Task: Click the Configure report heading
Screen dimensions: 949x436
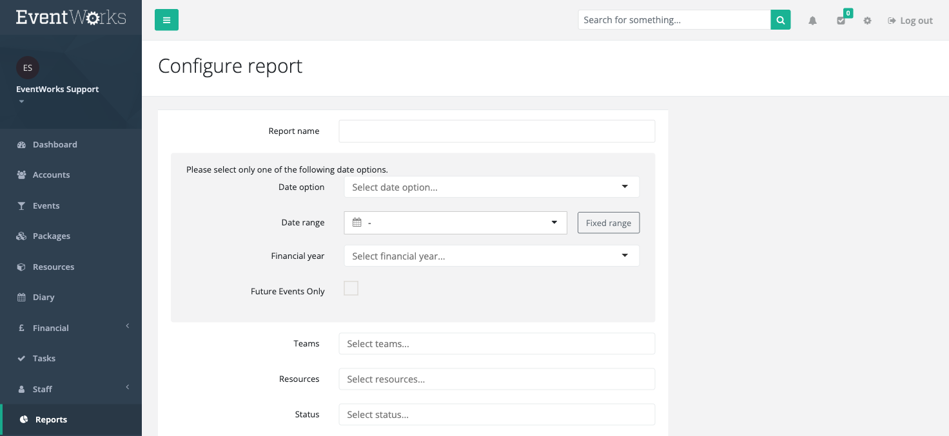Action: pyautogui.click(x=230, y=66)
